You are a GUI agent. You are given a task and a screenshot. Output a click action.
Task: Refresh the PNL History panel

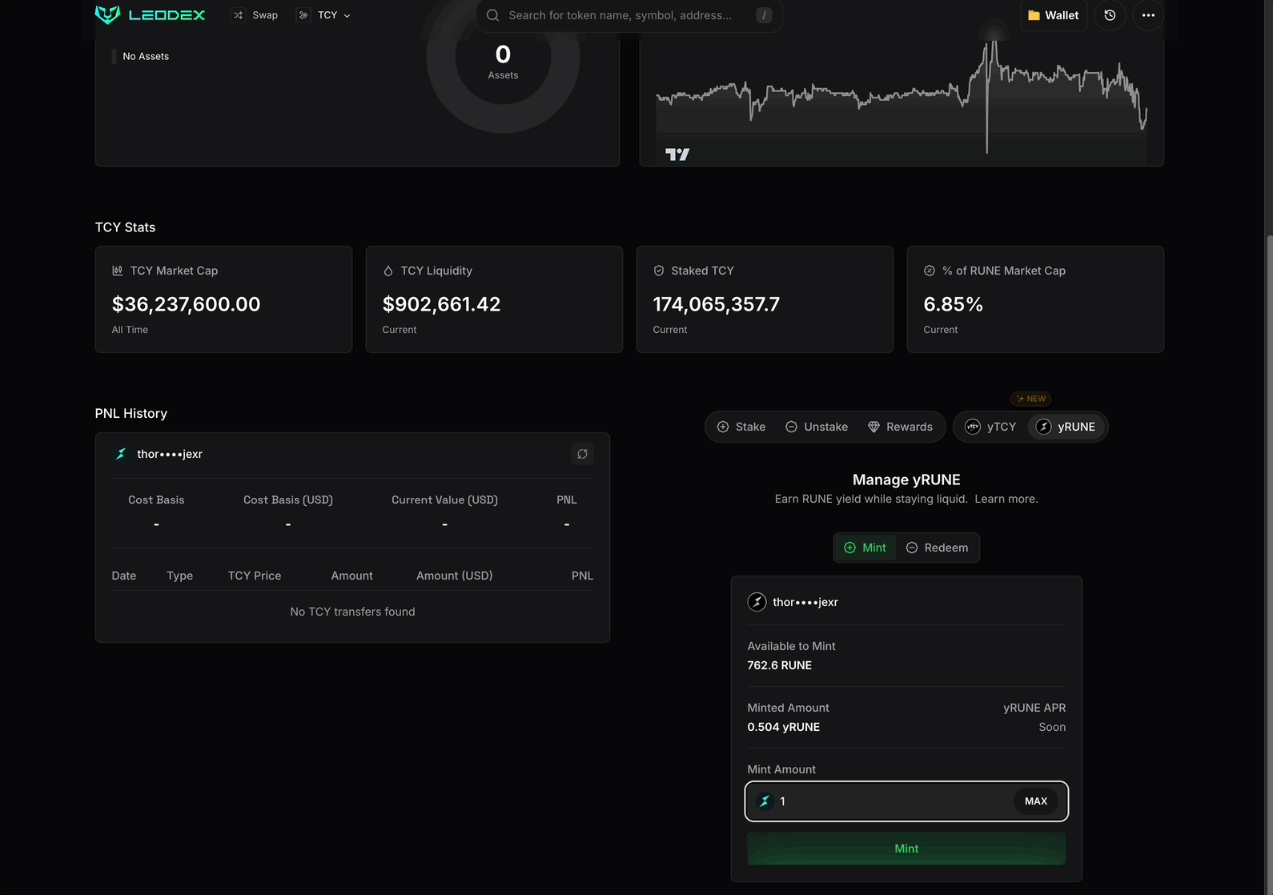pyautogui.click(x=582, y=454)
